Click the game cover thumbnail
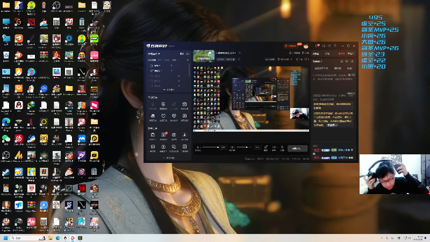Screen dimensions: 430x242 pos(204,56)
